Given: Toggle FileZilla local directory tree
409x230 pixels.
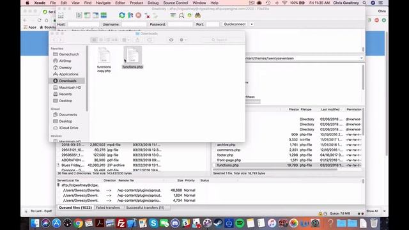Looking at the screenshot, I should (x=87, y=15).
